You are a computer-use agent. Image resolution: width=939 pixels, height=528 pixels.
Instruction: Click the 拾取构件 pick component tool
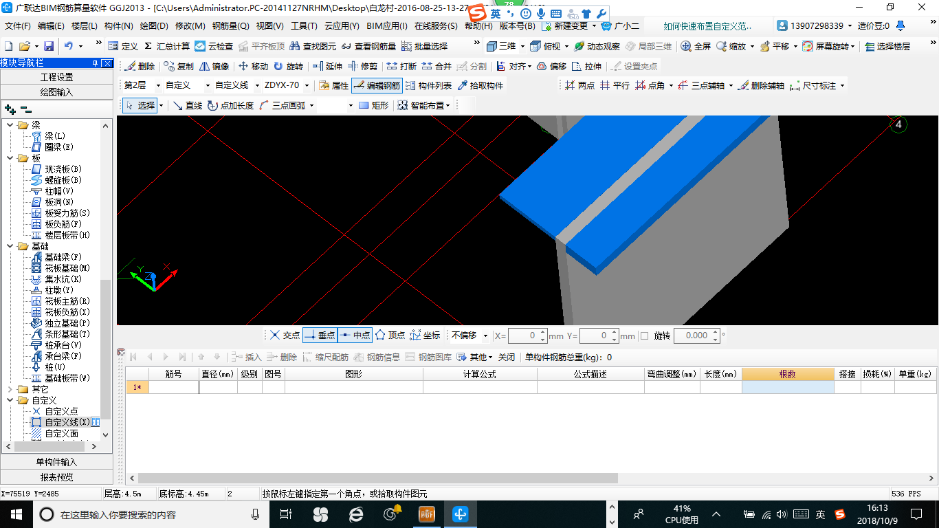point(480,86)
